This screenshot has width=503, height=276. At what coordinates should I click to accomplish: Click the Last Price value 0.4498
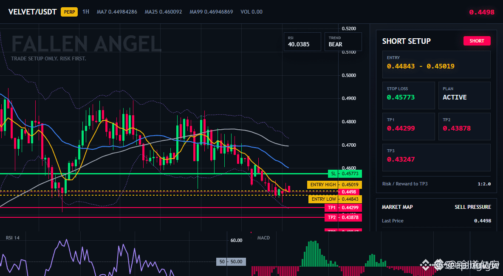[483, 221]
